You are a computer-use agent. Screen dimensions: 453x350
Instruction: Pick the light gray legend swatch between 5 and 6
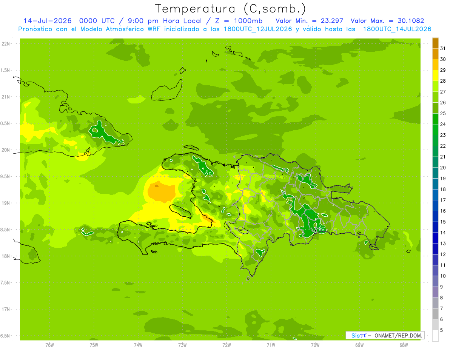(435, 325)
